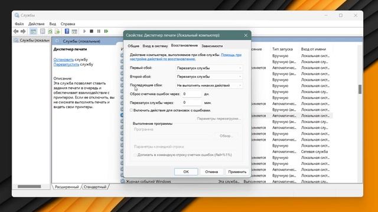Open the Первый сбой dropdown
The image size is (378, 212).
click(209, 68)
